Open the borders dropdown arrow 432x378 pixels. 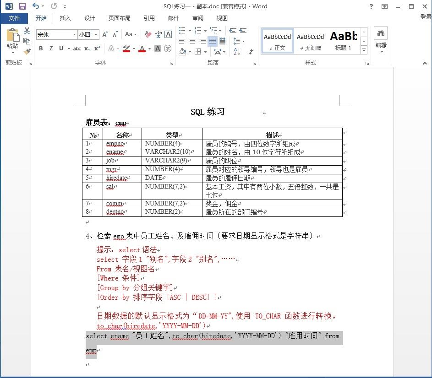coord(206,51)
